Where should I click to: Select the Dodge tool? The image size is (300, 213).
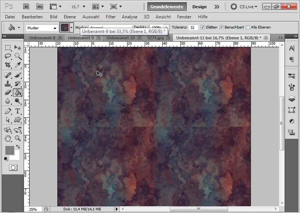[18, 101]
